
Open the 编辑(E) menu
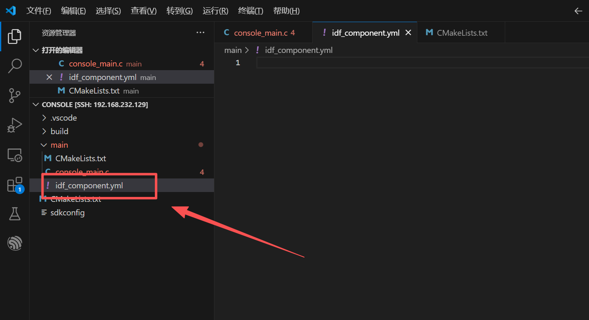tap(74, 11)
